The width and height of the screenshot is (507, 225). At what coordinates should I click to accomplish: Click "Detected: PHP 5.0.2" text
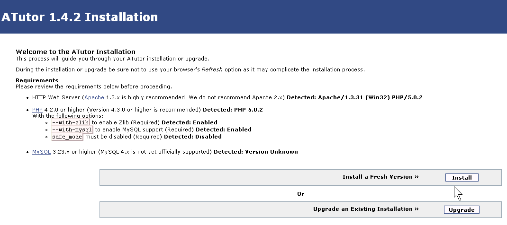233,110
